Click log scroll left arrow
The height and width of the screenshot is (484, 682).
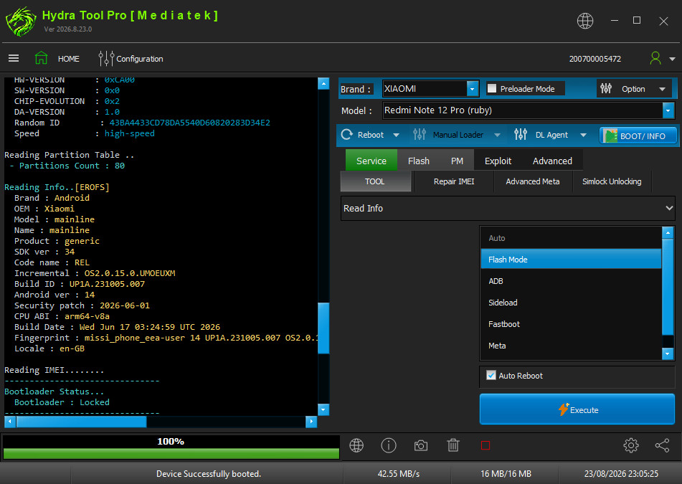click(10, 421)
